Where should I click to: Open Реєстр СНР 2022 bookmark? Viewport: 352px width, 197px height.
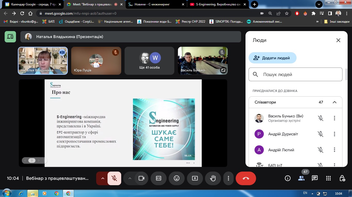190,22
